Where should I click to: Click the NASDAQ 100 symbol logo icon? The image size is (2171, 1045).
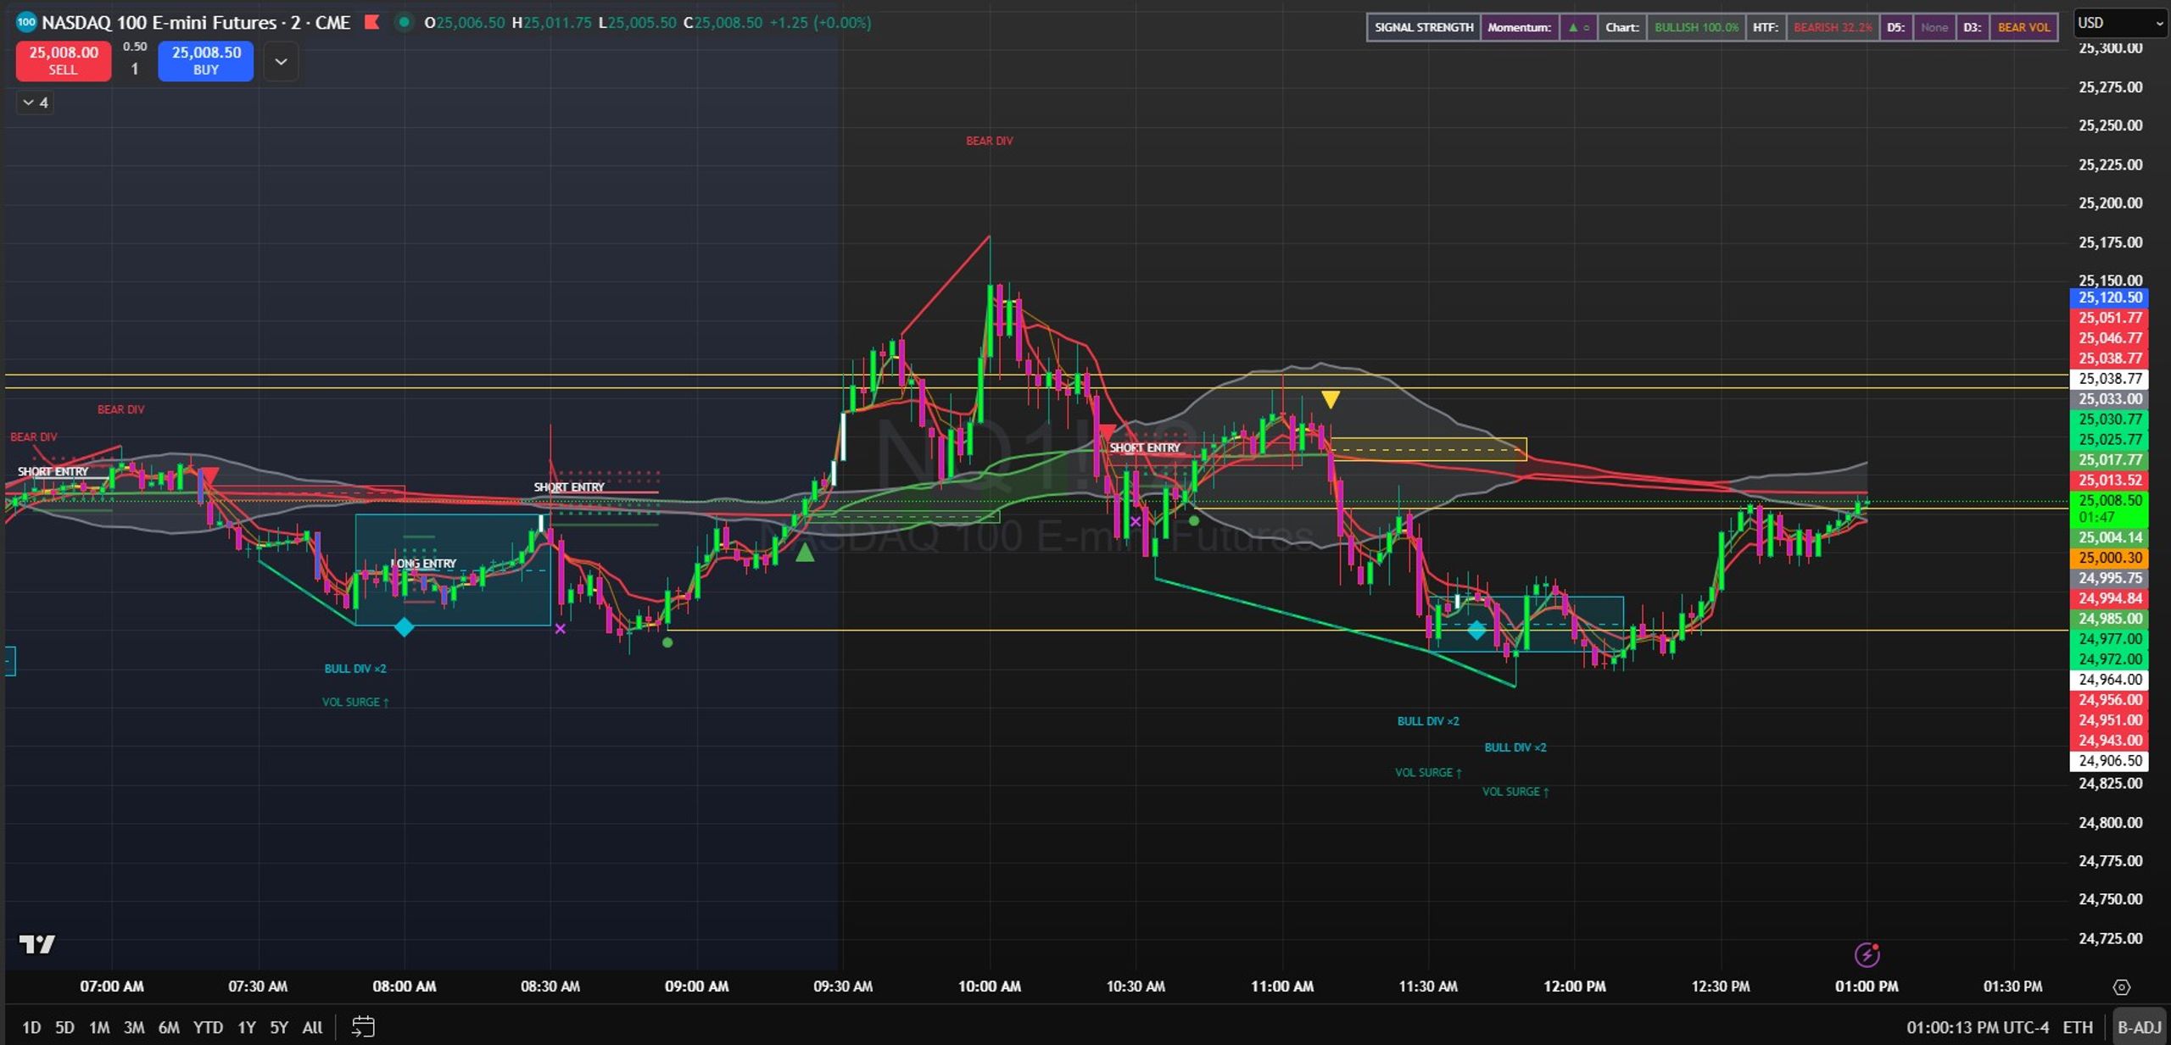point(26,23)
